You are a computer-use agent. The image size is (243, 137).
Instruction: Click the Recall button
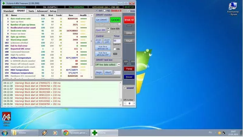[129, 41]
